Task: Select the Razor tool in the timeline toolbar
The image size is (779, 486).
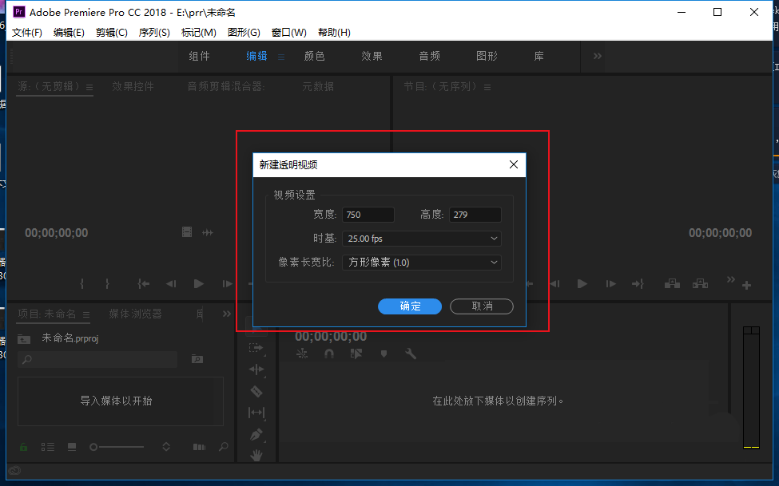Action: point(256,390)
